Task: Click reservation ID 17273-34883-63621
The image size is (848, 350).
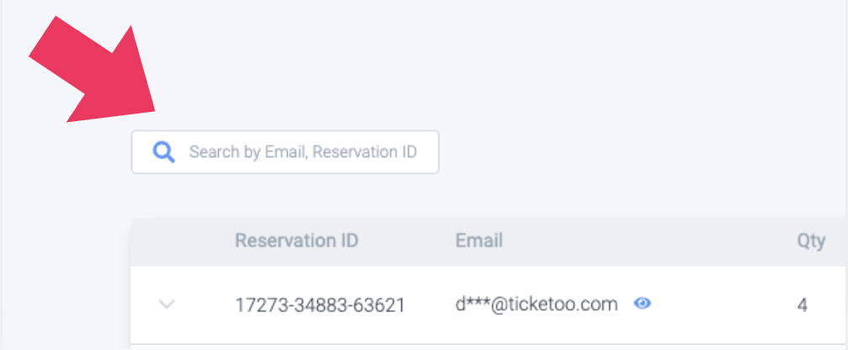Action: pos(320,305)
